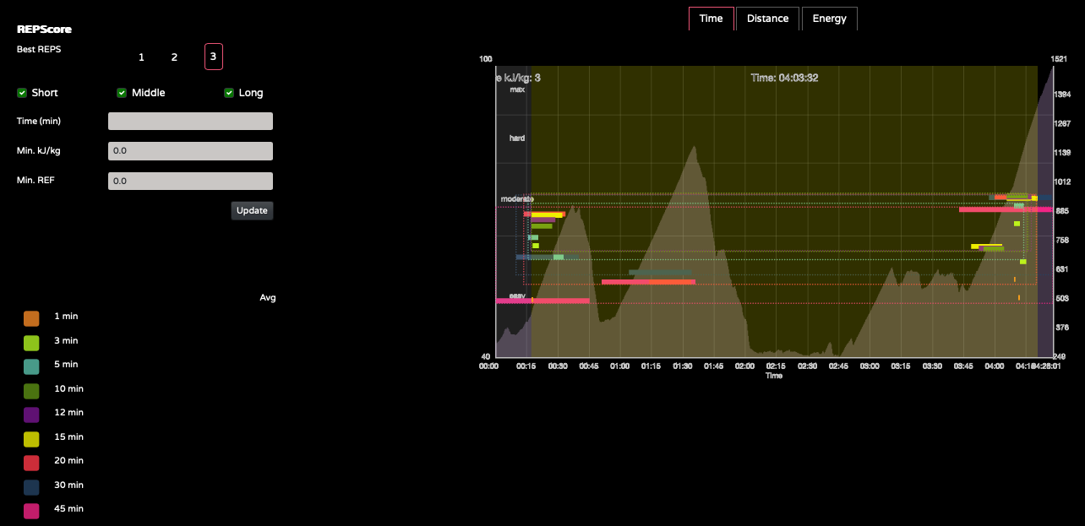
Task: Select the Time tab
Action: tap(711, 19)
